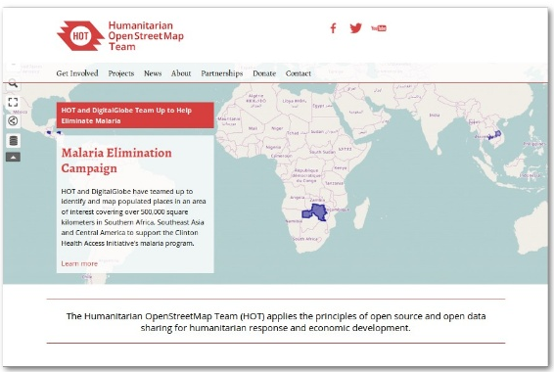Click the map search magnifier icon
Screen dimensions: 554x372
[x=13, y=83]
